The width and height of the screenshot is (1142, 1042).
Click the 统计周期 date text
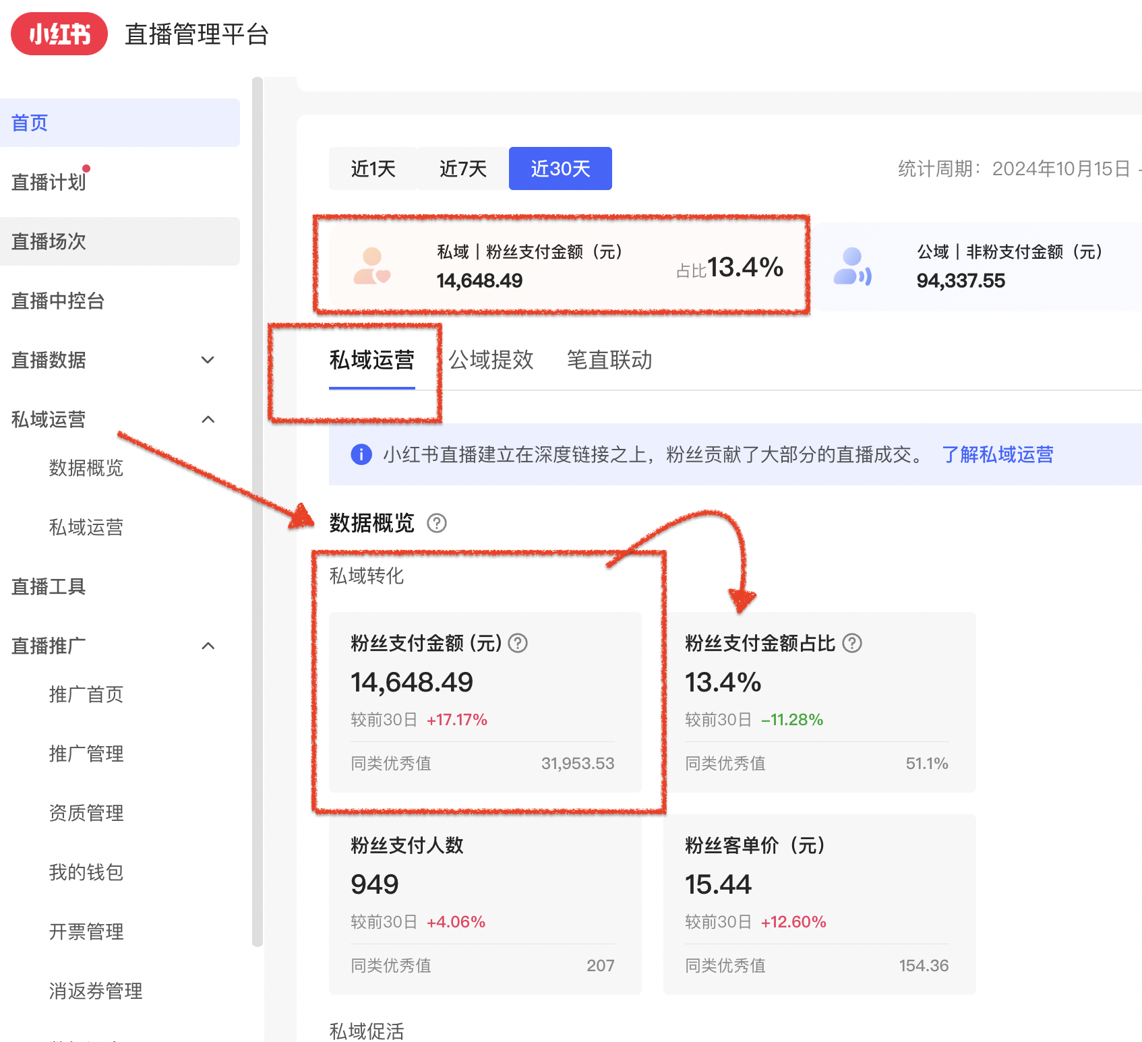1019,168
